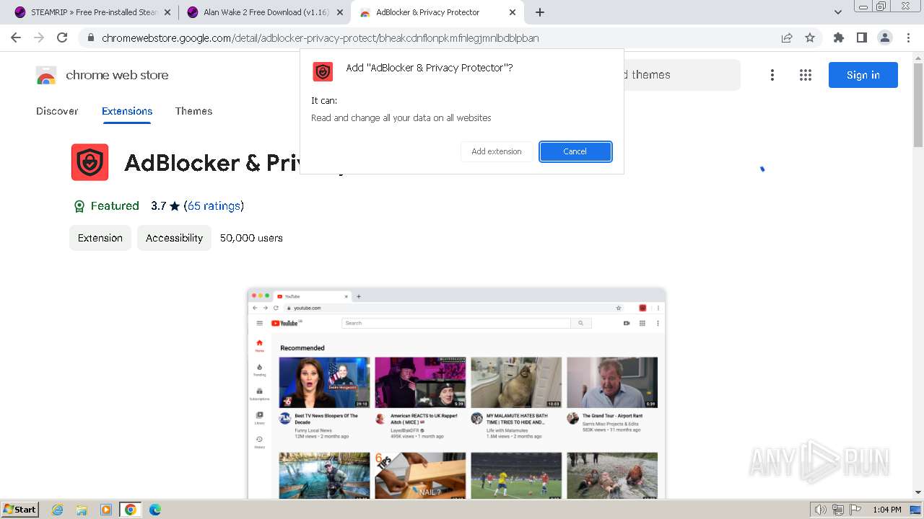Close the Alan Wake 2 tab

pyautogui.click(x=340, y=12)
